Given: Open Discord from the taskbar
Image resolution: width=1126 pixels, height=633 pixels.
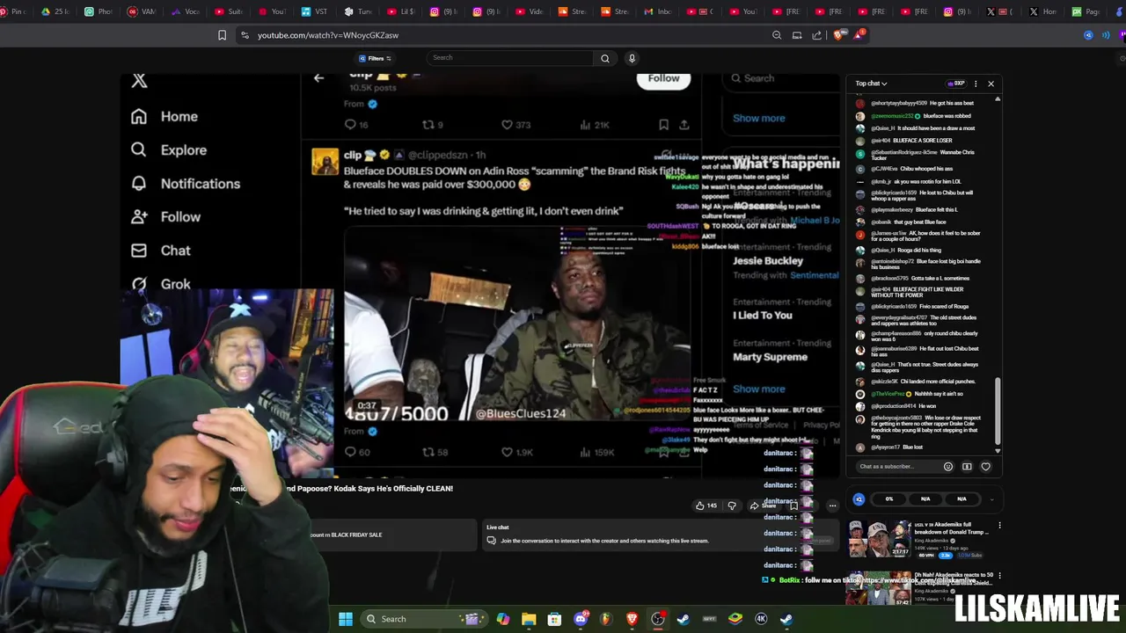Looking at the screenshot, I should pos(580,619).
